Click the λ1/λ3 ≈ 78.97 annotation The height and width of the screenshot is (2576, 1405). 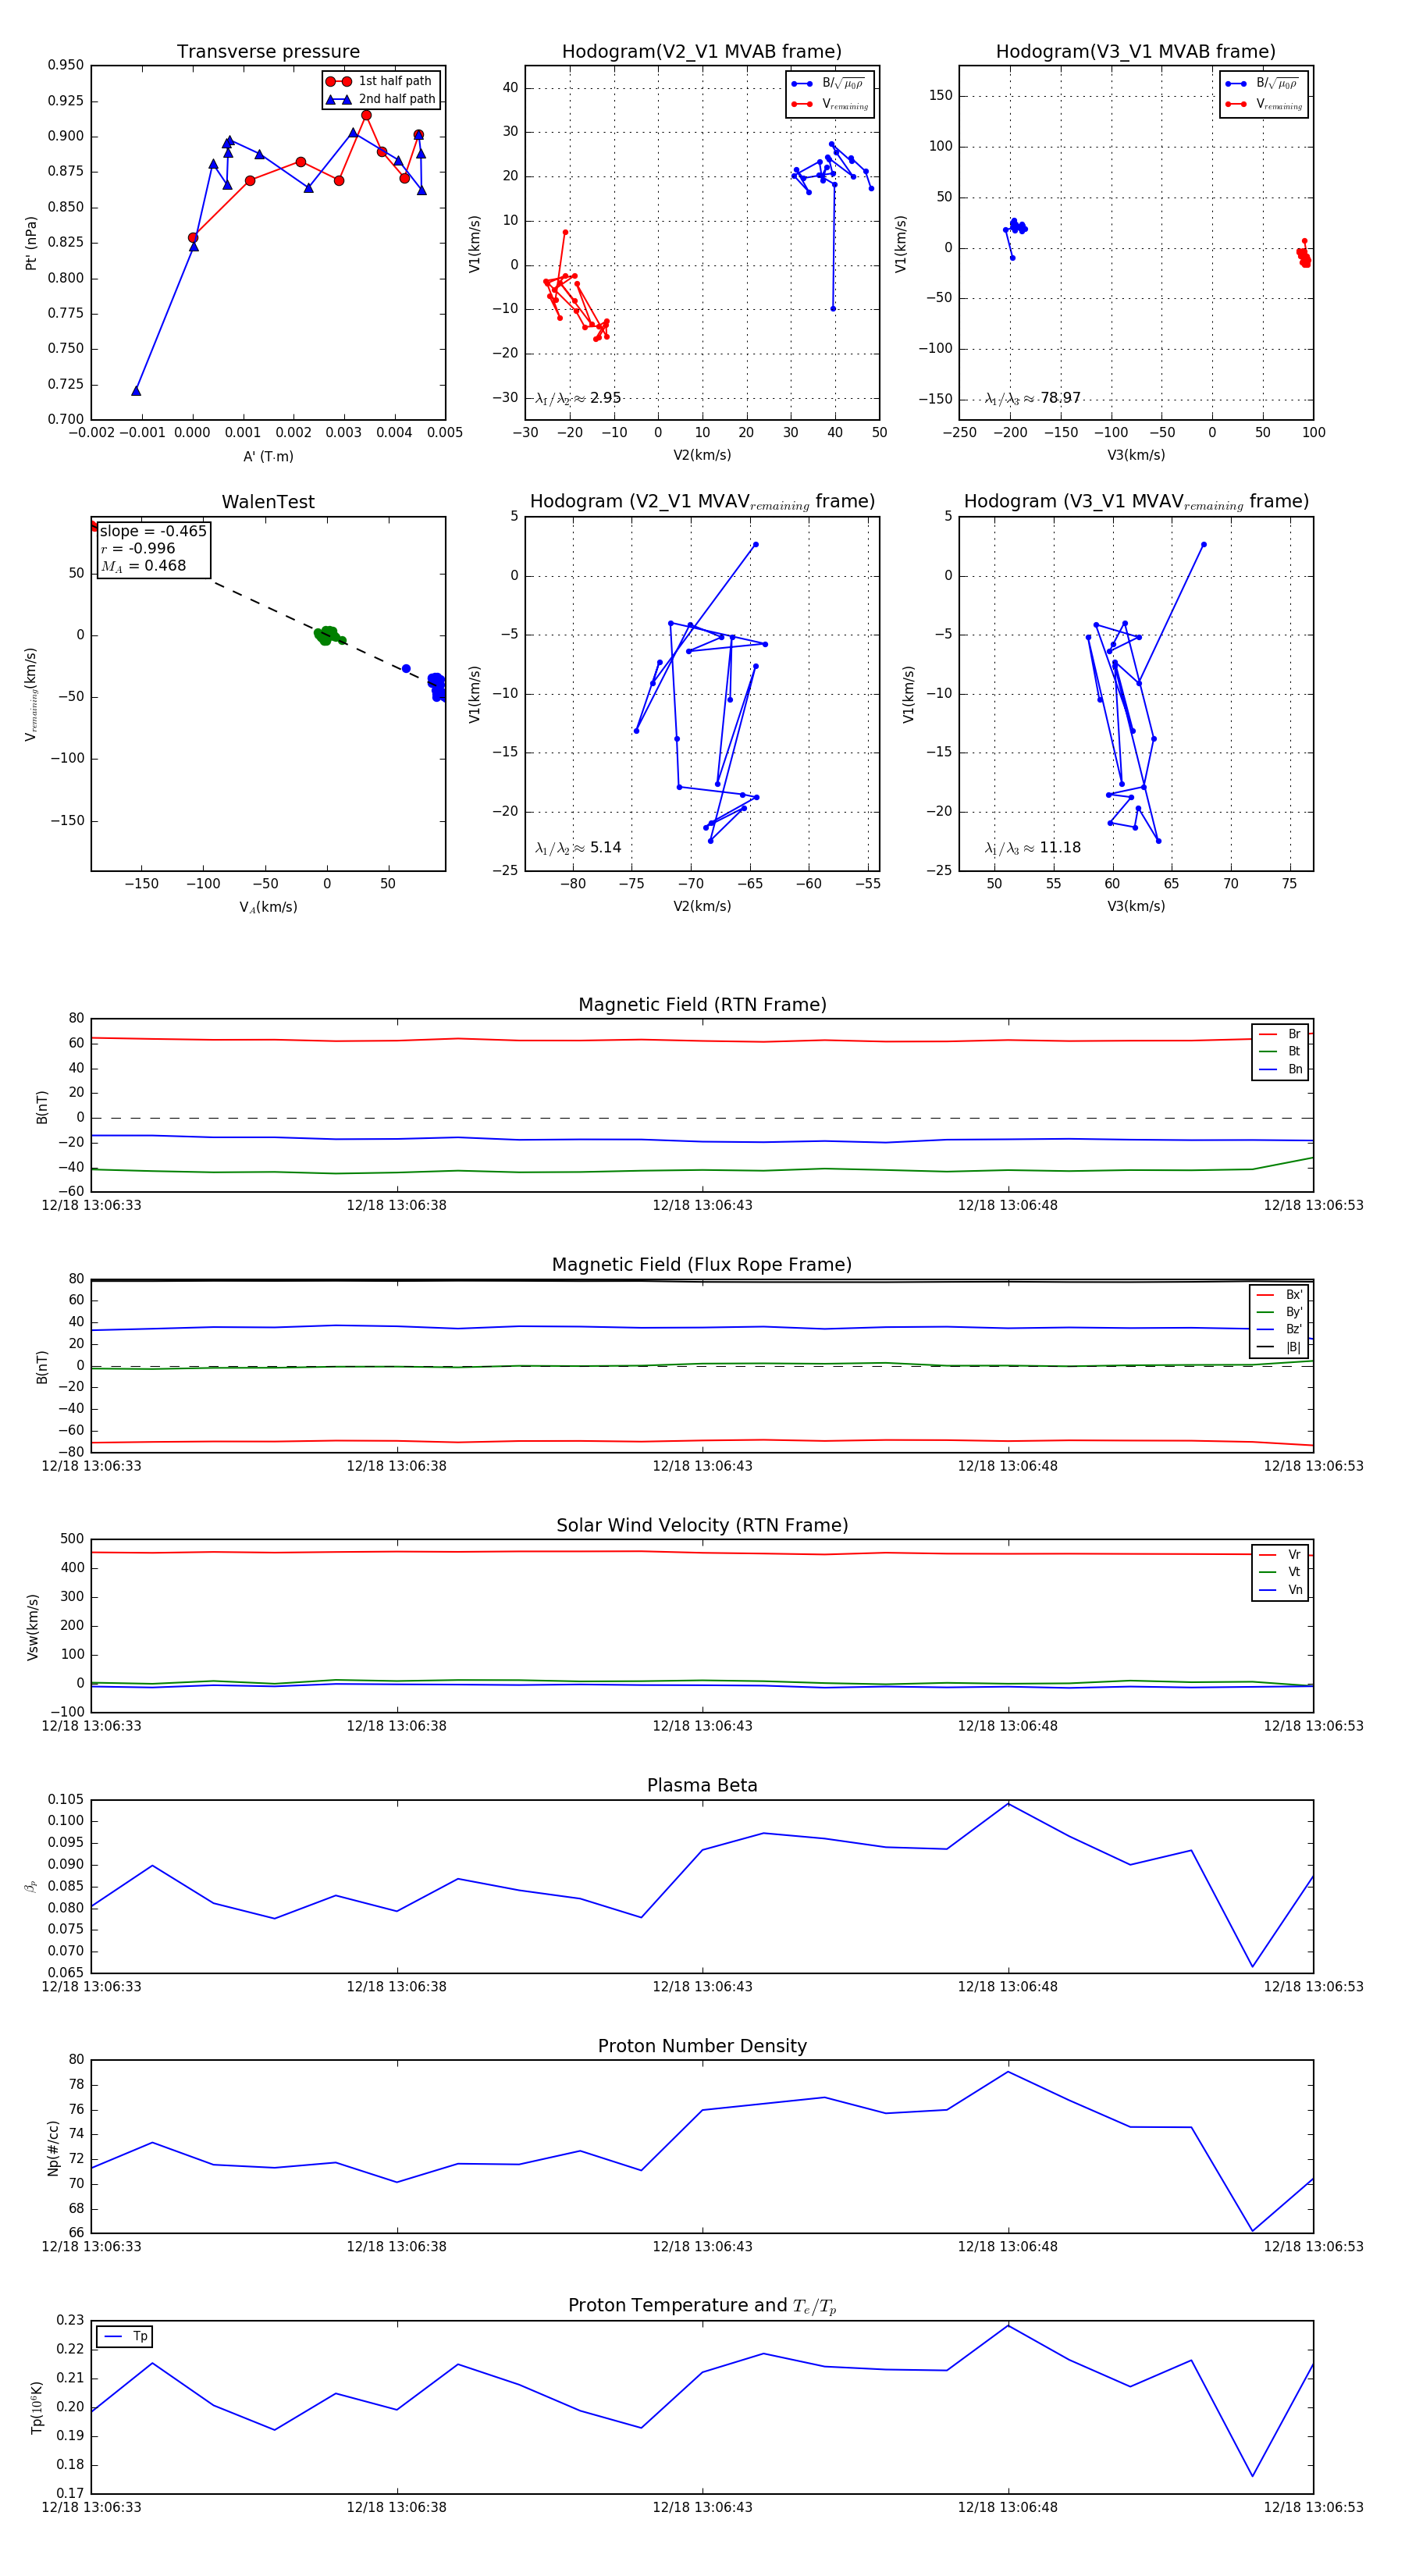pos(1032,398)
